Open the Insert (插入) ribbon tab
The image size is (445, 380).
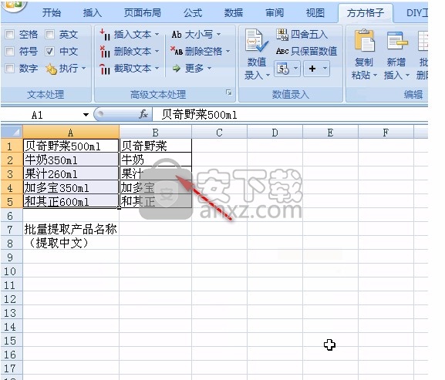point(93,13)
